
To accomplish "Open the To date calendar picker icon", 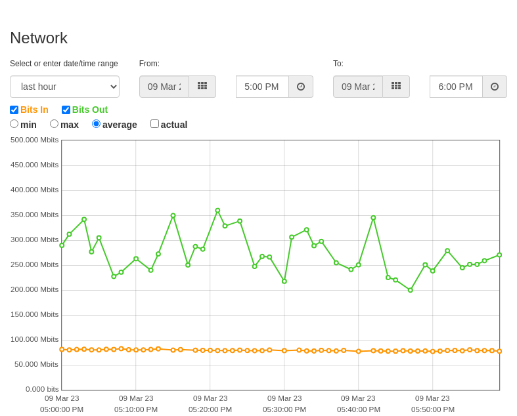I will coord(396,87).
